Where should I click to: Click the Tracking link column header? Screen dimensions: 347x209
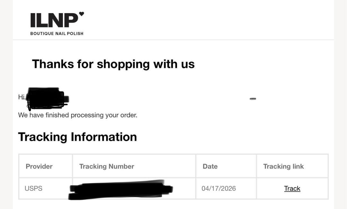point(283,166)
